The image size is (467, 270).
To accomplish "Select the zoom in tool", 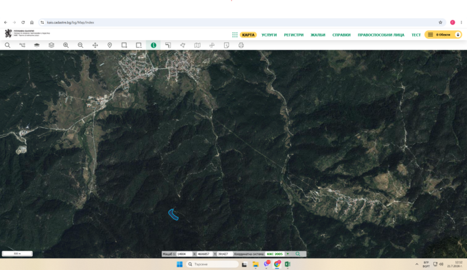I will point(66,45).
